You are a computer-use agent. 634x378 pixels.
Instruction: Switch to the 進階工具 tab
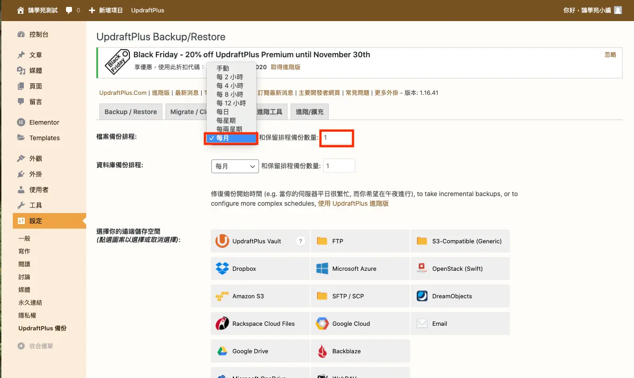click(x=270, y=112)
